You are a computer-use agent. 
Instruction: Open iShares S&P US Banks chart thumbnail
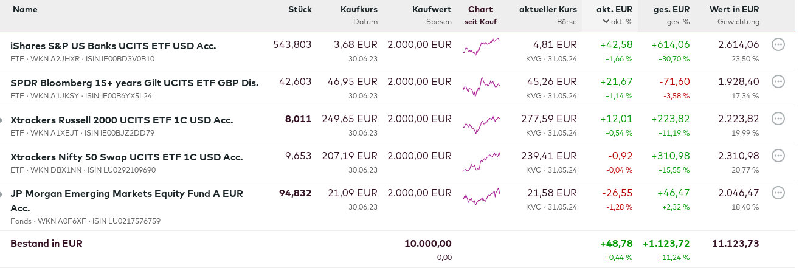coord(481,46)
